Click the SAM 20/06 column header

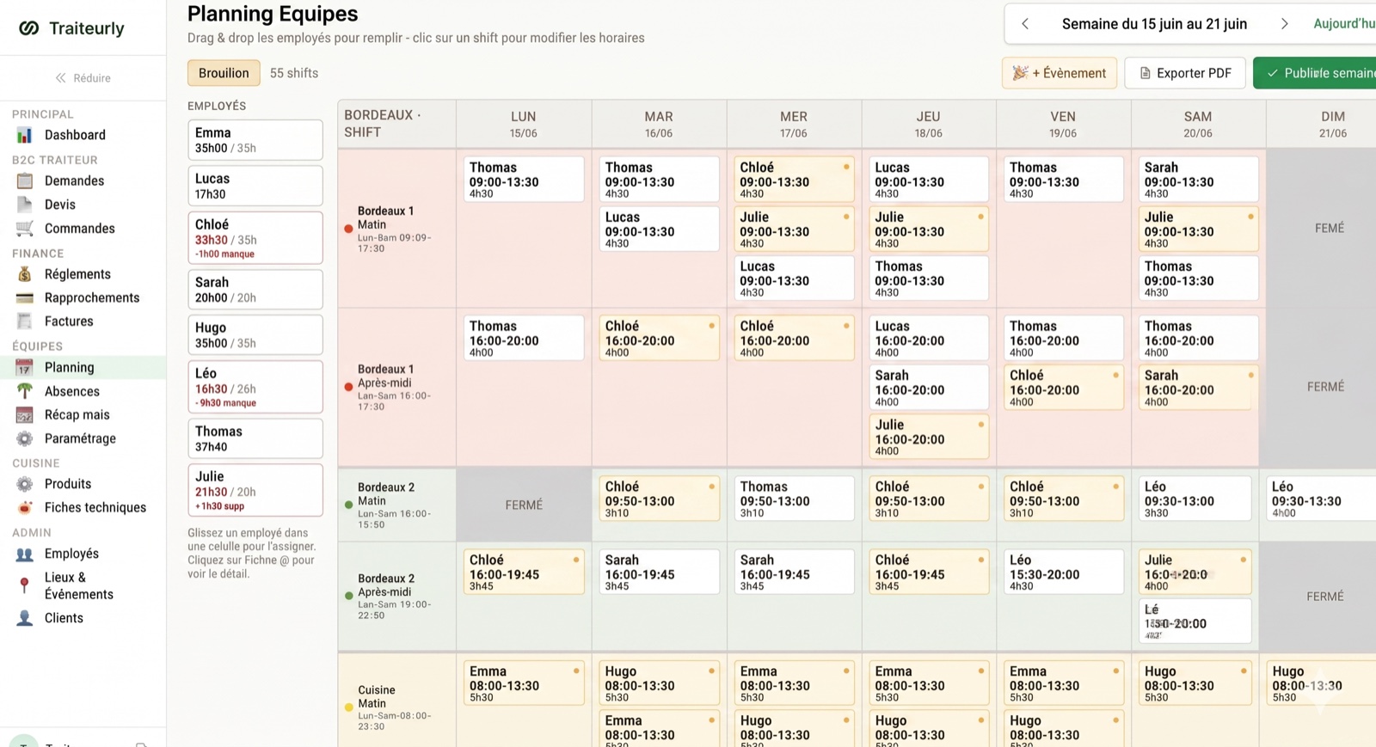(1198, 124)
